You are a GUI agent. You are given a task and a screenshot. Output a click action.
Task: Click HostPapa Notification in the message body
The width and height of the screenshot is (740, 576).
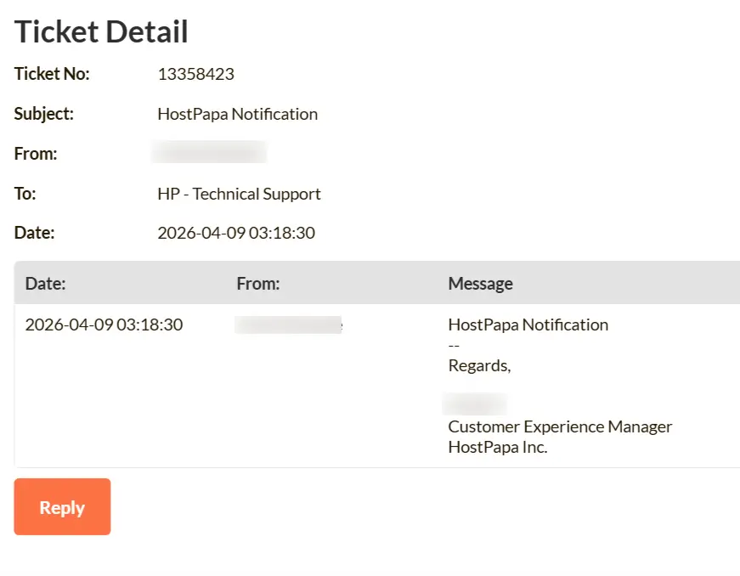[528, 325]
